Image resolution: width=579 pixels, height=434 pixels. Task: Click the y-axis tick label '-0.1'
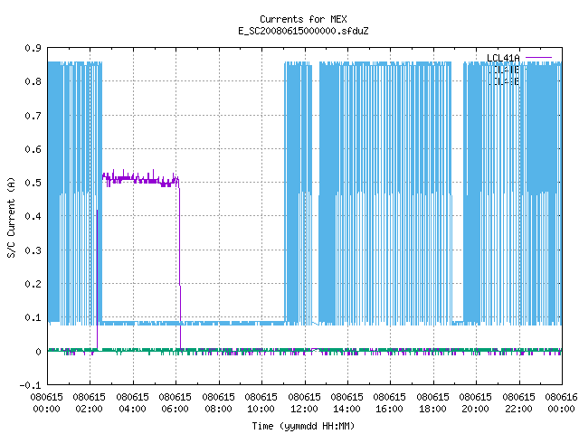(30, 385)
